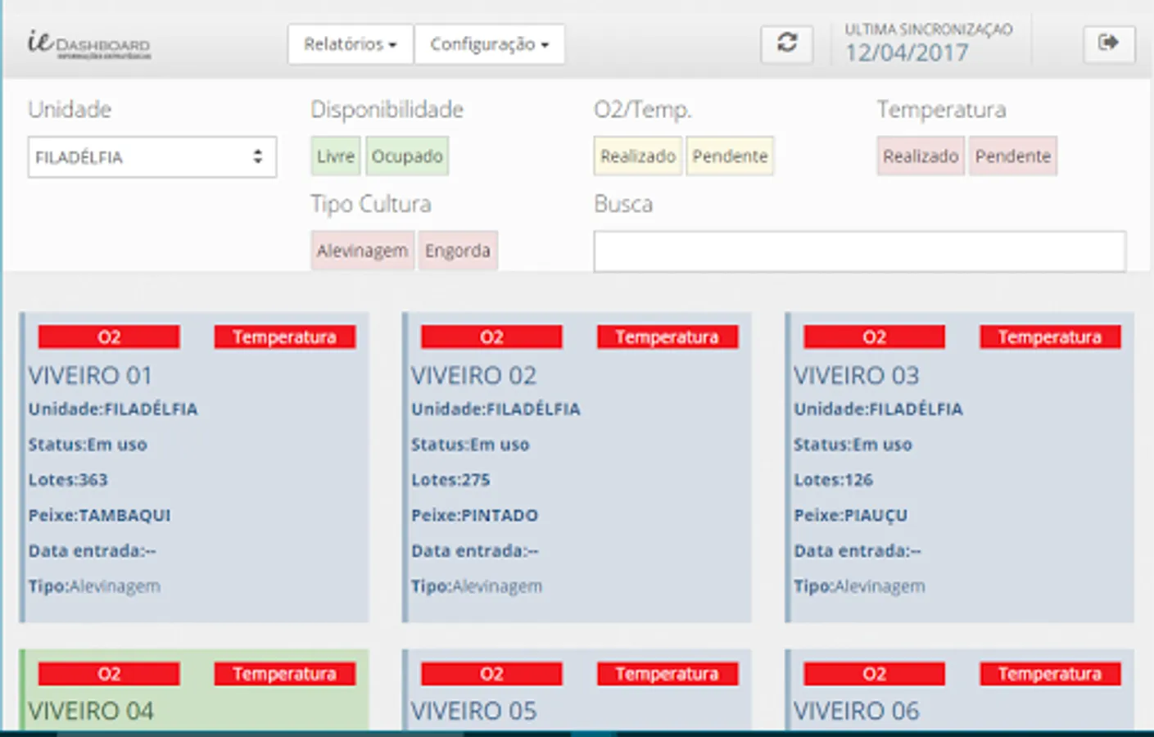Toggle the Livre availability filter

coord(336,156)
